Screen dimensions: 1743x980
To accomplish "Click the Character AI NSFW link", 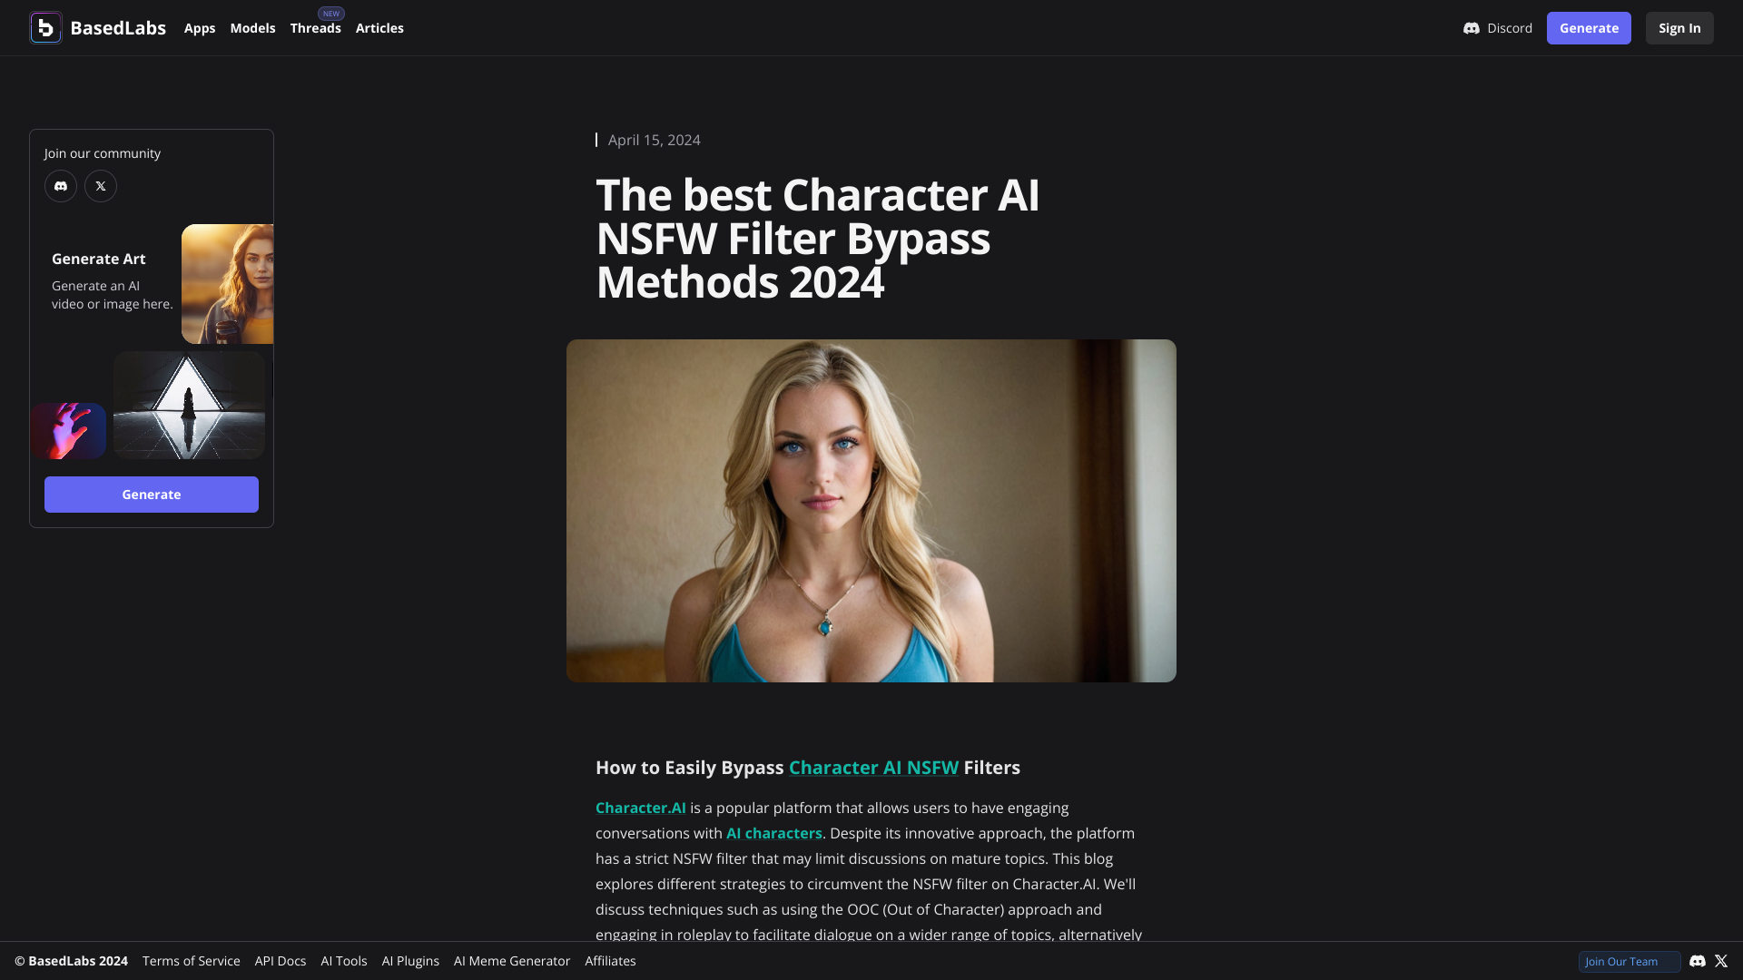I will pos(872,766).
